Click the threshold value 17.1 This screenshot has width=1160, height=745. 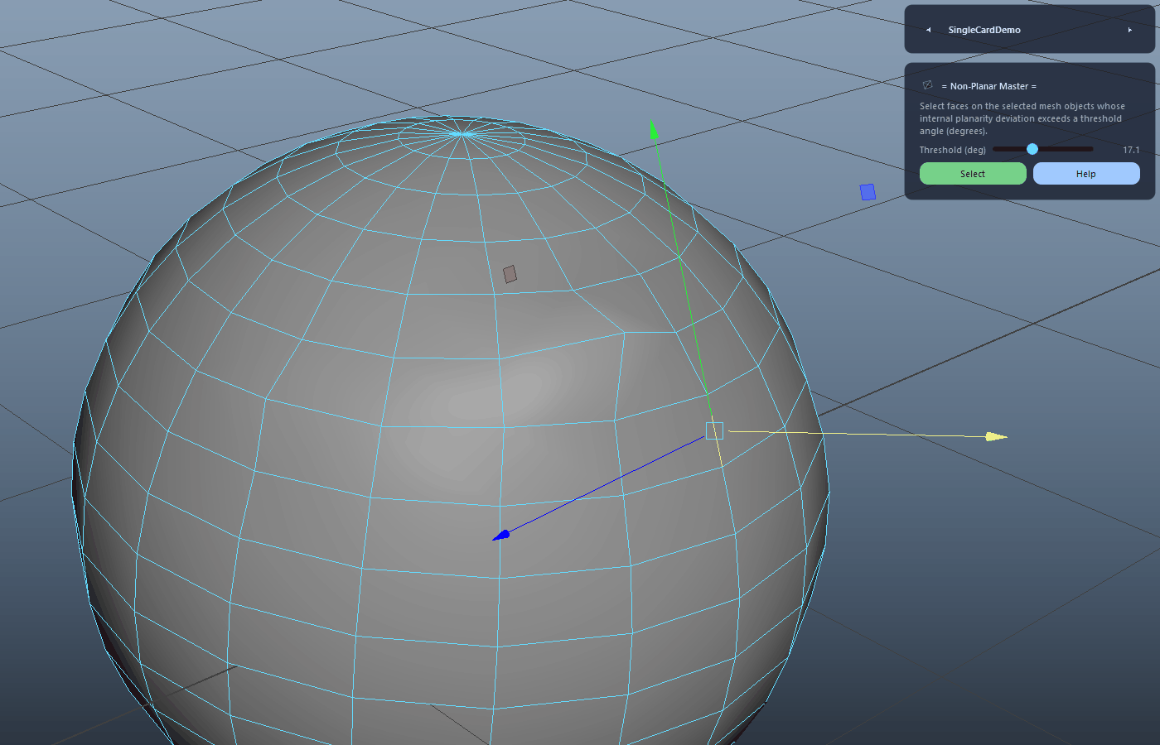point(1131,150)
